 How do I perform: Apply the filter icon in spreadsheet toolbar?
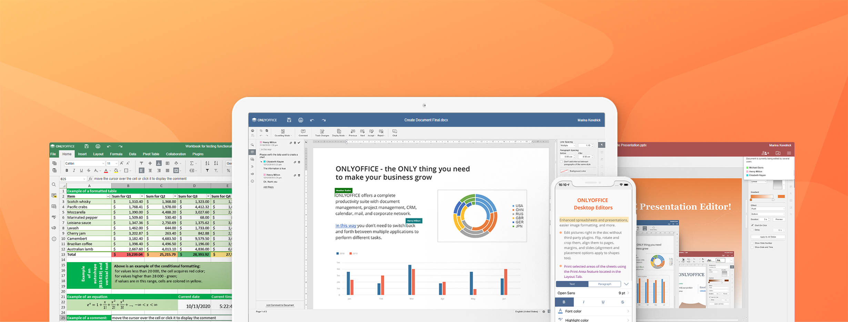coord(207,171)
